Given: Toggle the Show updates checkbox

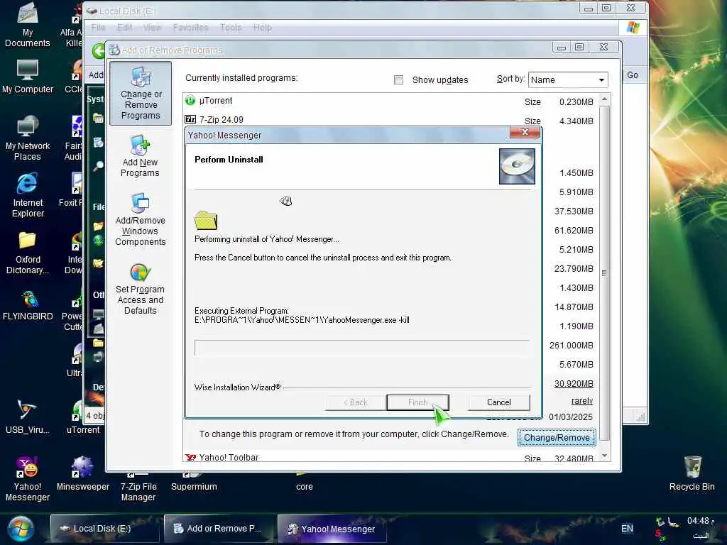Looking at the screenshot, I should [x=398, y=79].
